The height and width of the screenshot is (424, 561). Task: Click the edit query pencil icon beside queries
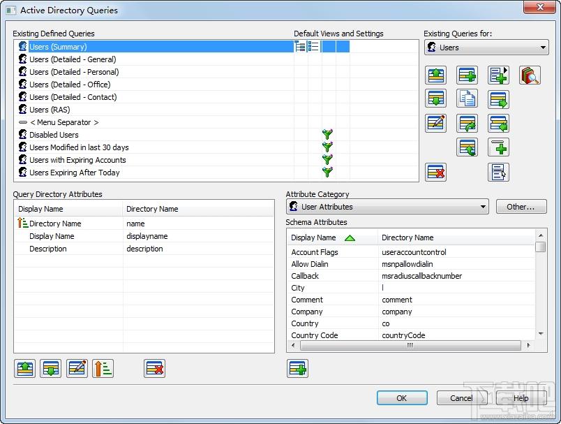pos(436,124)
